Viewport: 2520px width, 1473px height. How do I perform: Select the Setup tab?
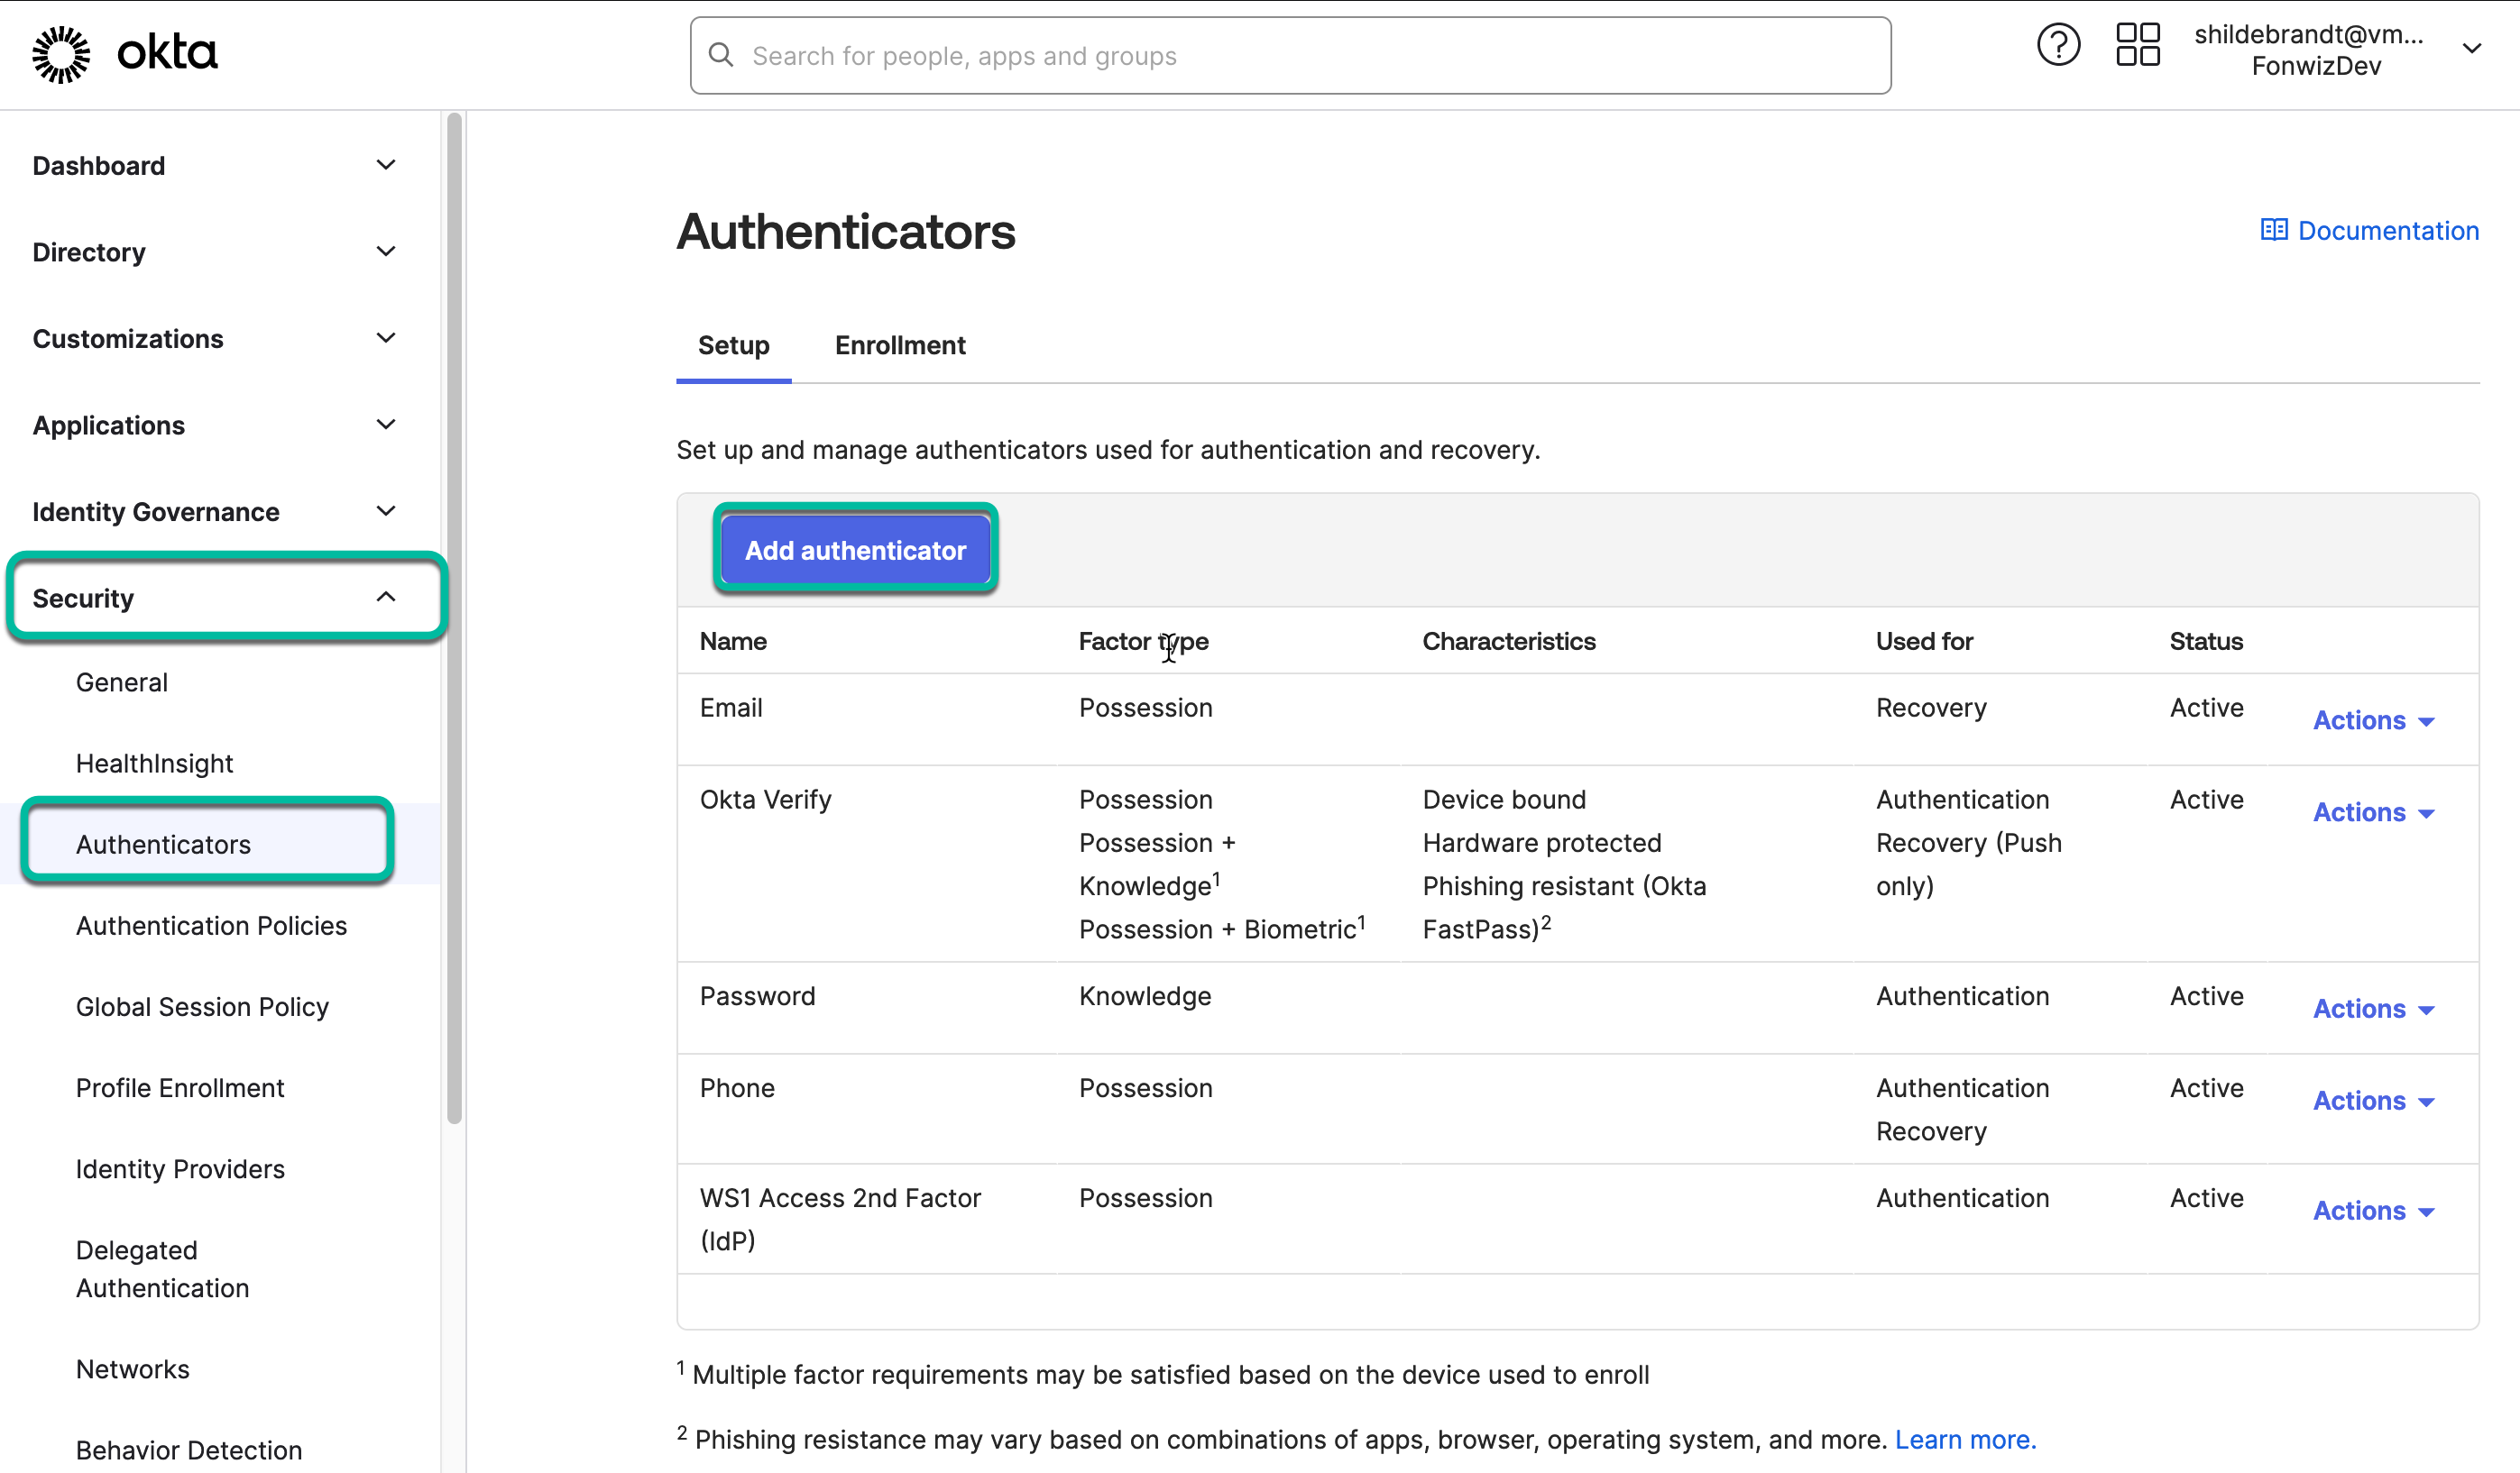pos(733,344)
